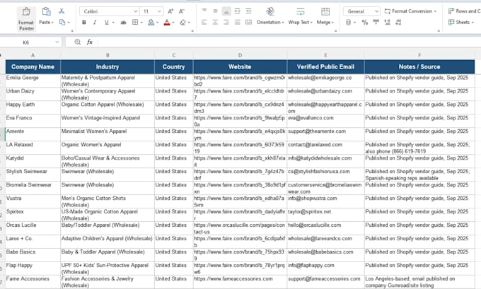Screen dimensions: 481x289
Task: Apply red font color
Action: (167, 23)
